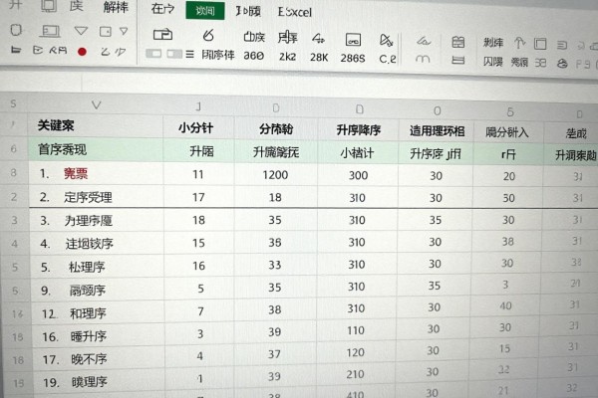Click the up-arrow icon in the right ribbon
The image size is (598, 398).
[x=519, y=43]
